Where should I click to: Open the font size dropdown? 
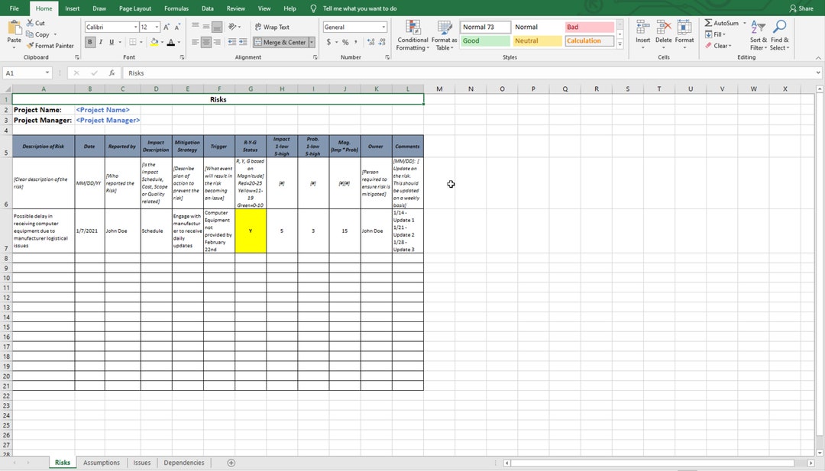(x=155, y=26)
